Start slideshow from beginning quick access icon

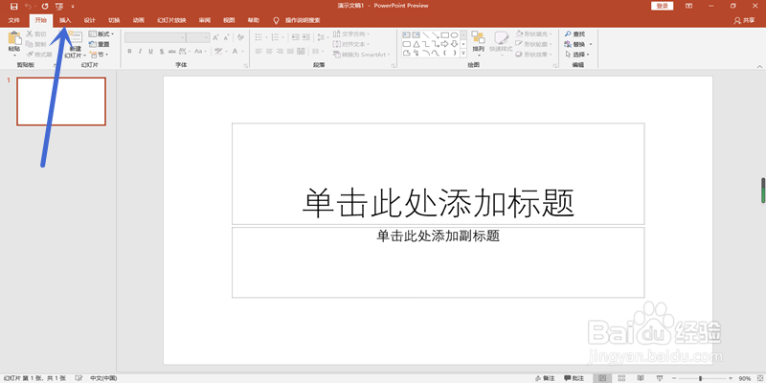59,6
